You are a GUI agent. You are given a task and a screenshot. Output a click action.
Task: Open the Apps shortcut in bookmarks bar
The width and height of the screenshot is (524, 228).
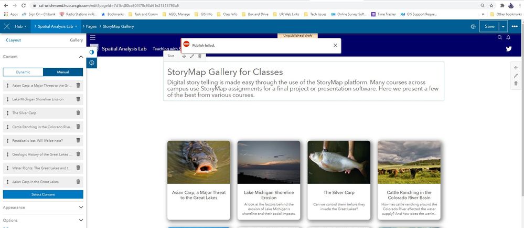(10, 14)
